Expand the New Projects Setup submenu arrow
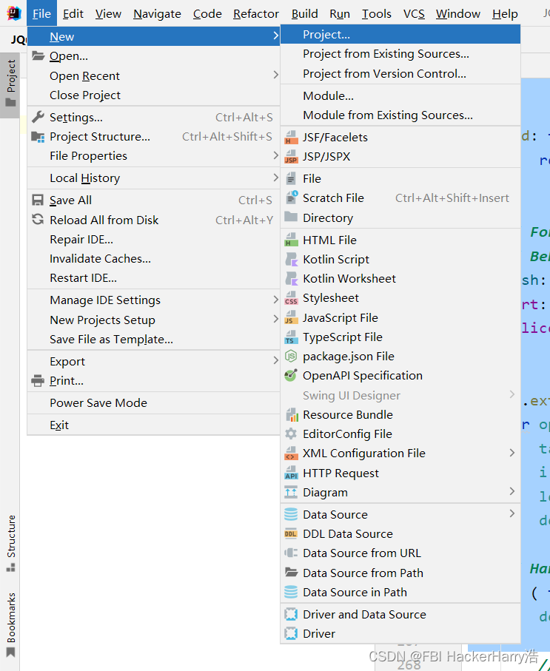The height and width of the screenshot is (671, 550). point(276,319)
